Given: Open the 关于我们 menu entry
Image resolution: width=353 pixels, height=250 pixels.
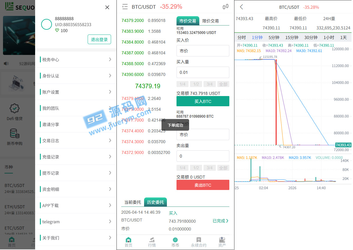Looking at the screenshot, I should click(x=76, y=238).
